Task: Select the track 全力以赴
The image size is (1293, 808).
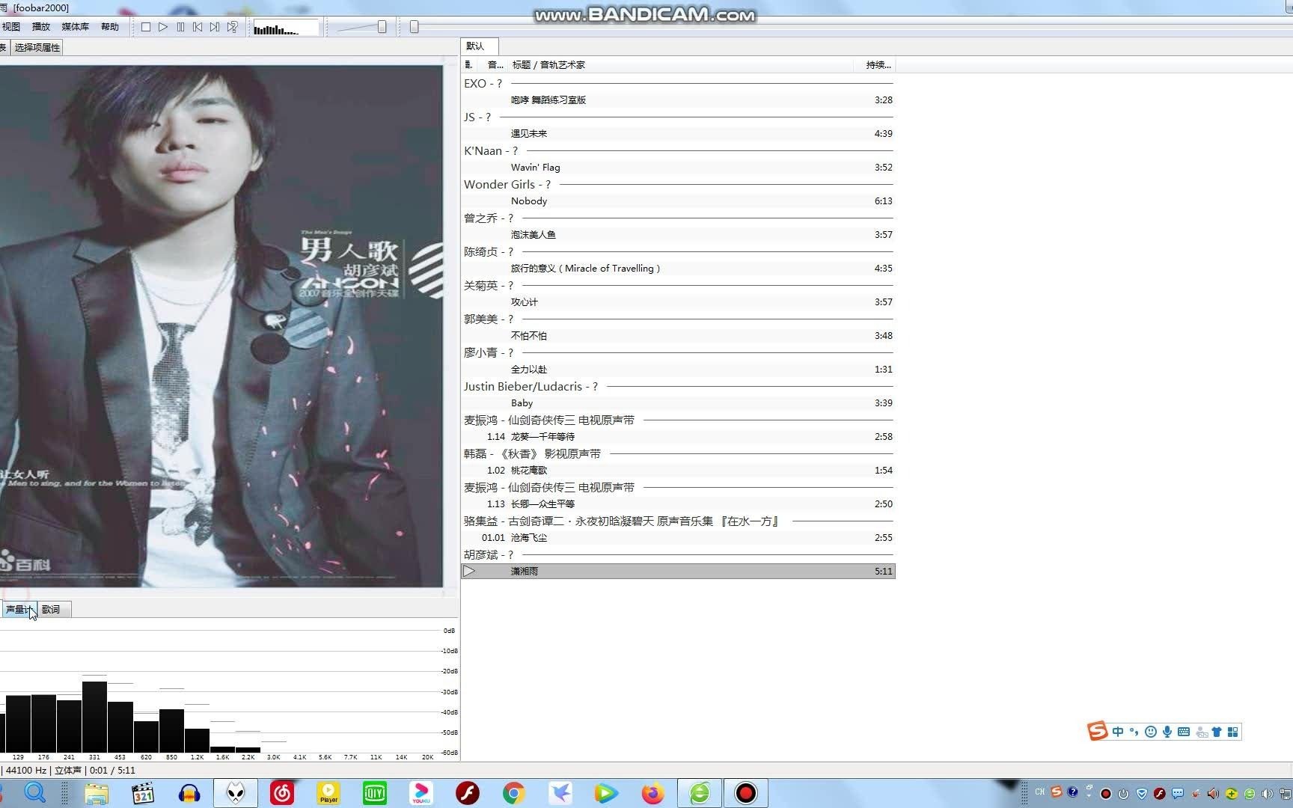Action: (x=678, y=369)
